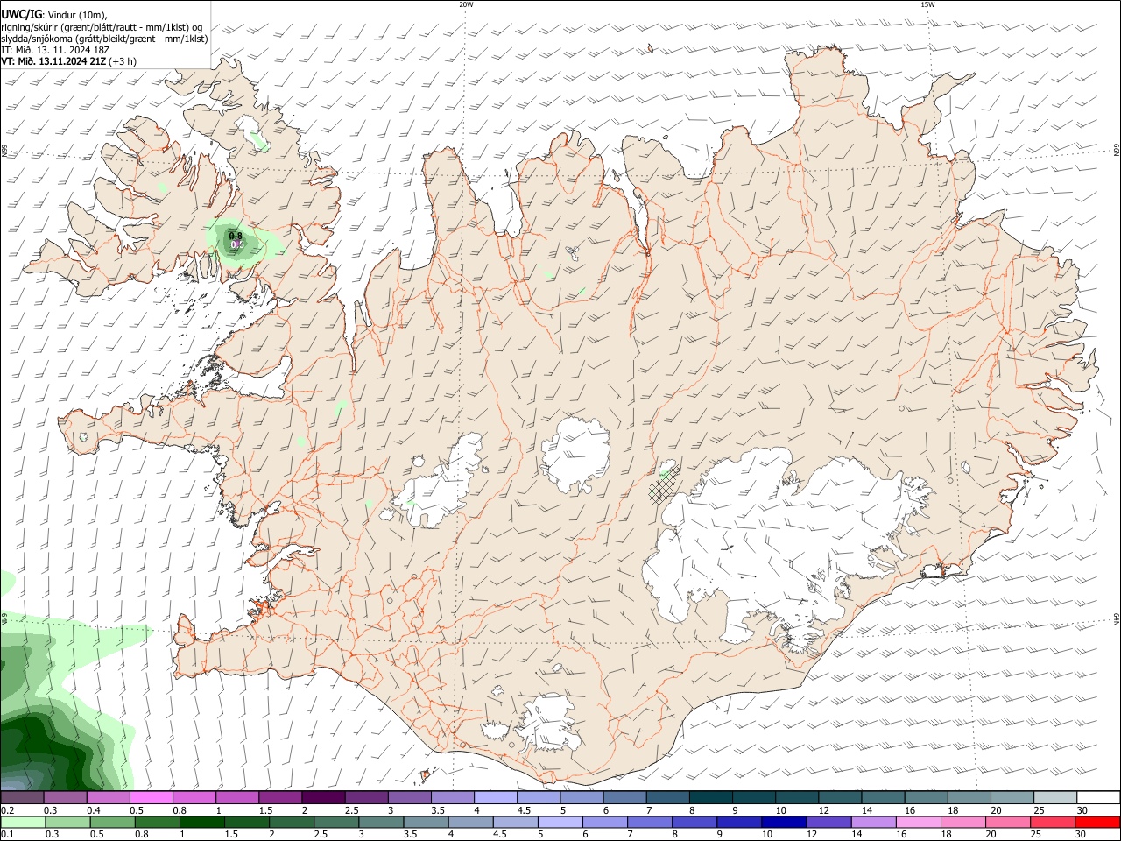
Task: Click the bright red 30 swatch in lower legend
Action: pyautogui.click(x=1097, y=823)
